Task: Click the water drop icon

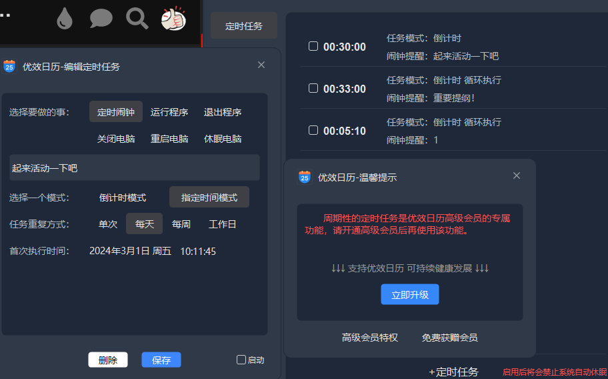Action: 65,19
